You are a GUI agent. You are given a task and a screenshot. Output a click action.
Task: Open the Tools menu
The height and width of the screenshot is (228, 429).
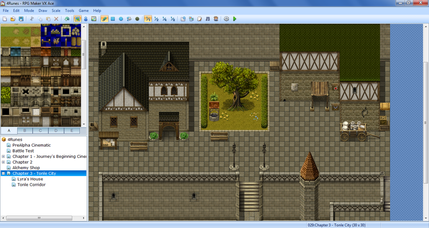pos(70,10)
